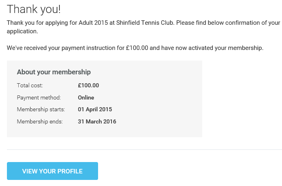The width and height of the screenshot is (282, 186).
Task: Click the "Membership starts:" label
Action: coord(41,109)
